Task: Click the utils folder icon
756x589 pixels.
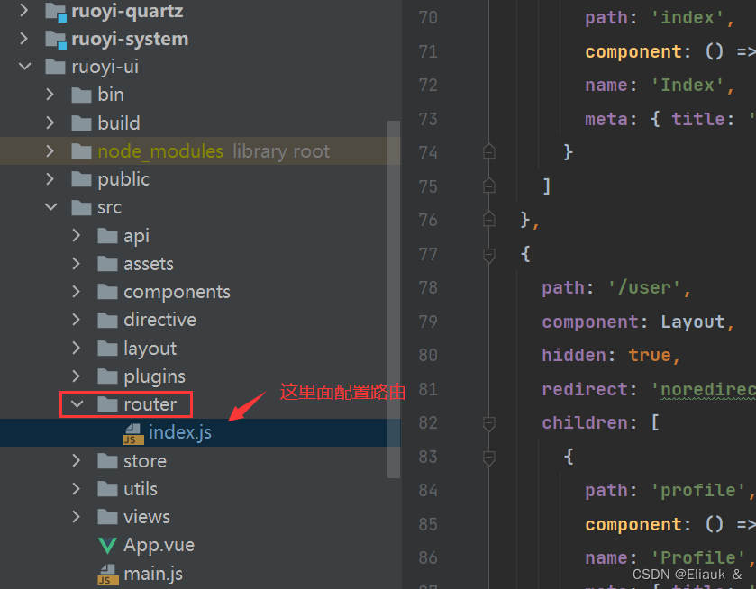Action: [x=107, y=489]
